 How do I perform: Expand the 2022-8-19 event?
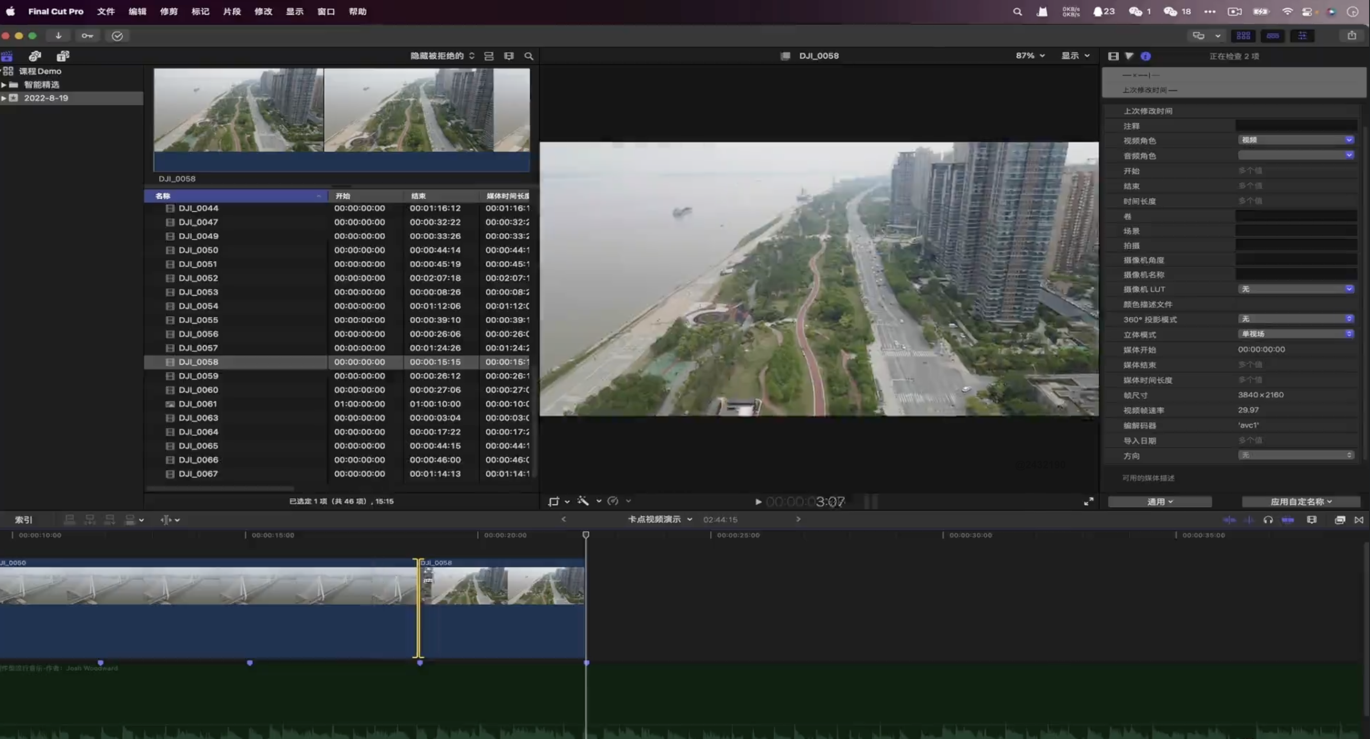coord(4,98)
